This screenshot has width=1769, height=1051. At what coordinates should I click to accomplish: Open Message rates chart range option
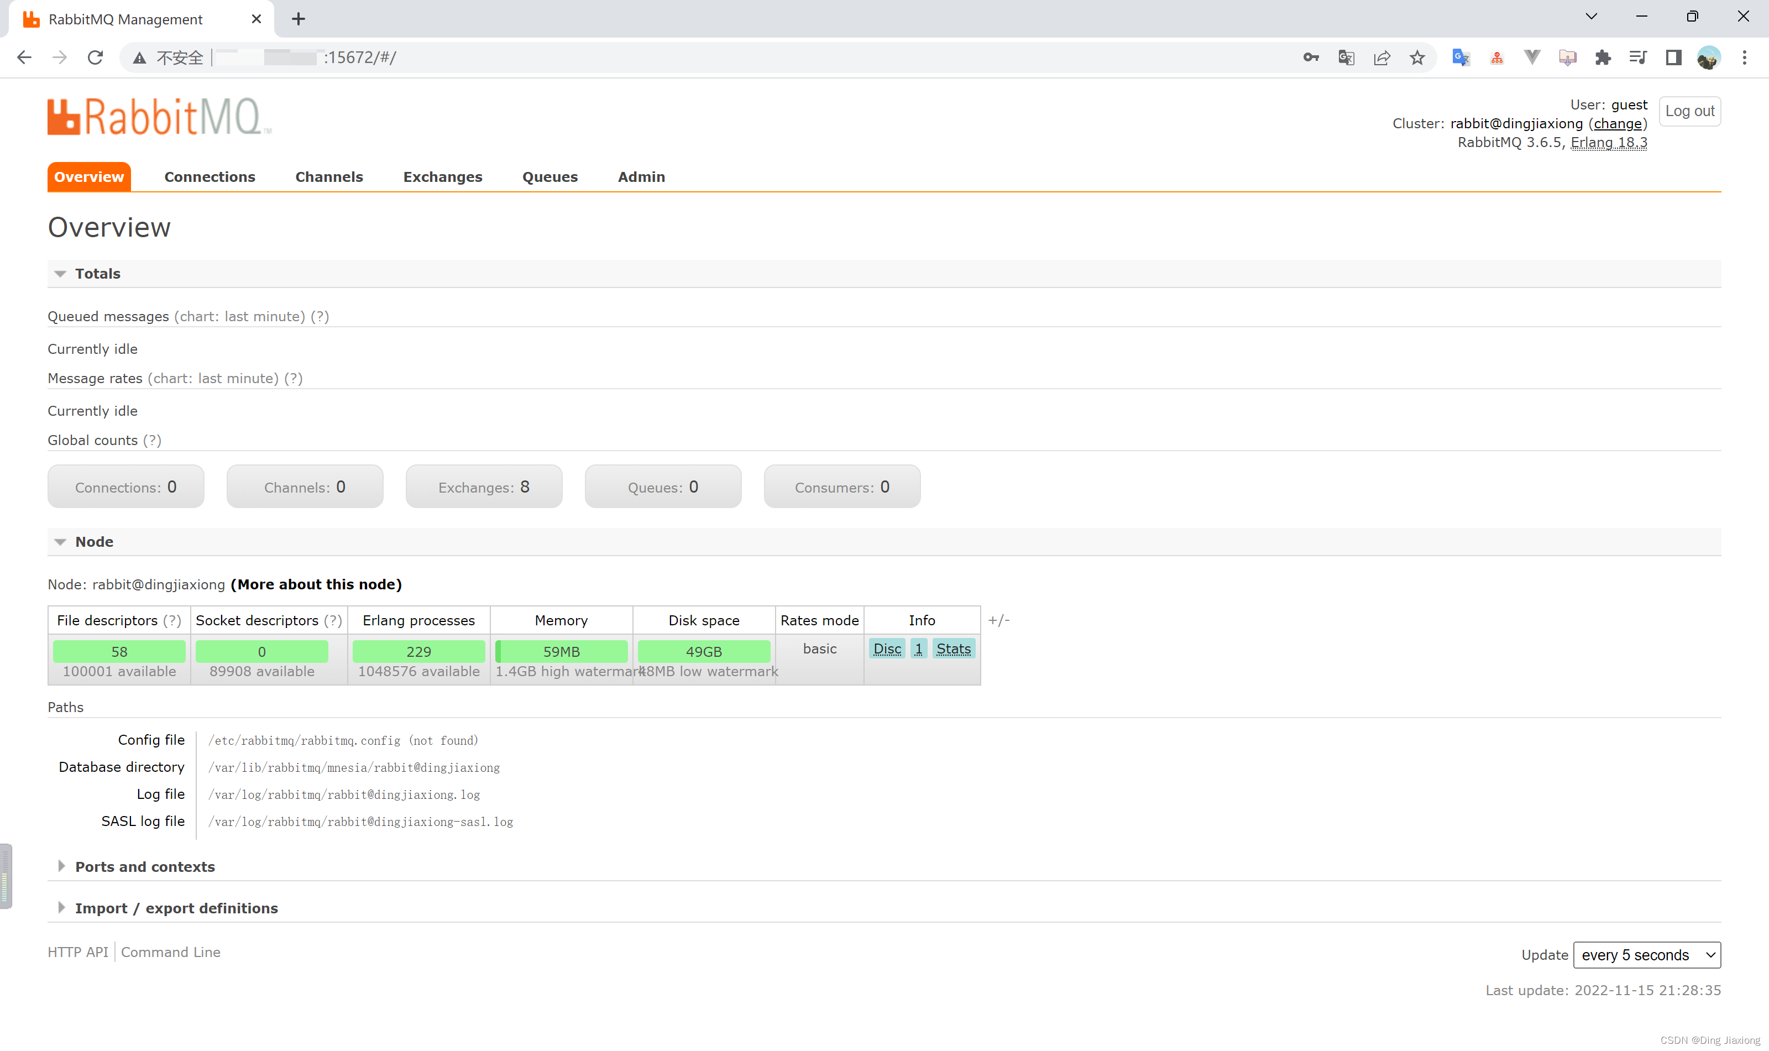point(213,378)
